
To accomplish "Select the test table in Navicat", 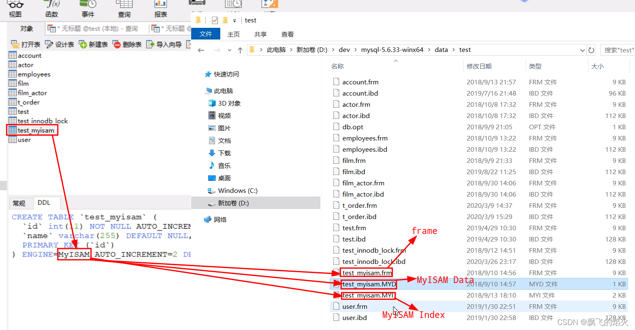I will pos(19,111).
